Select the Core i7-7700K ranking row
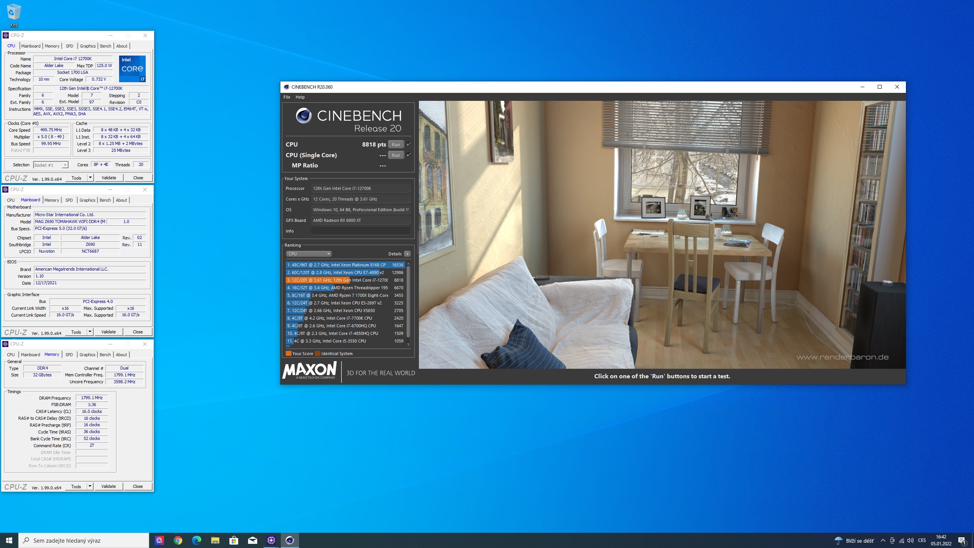Screen dimensions: 974x548 click(x=345, y=318)
